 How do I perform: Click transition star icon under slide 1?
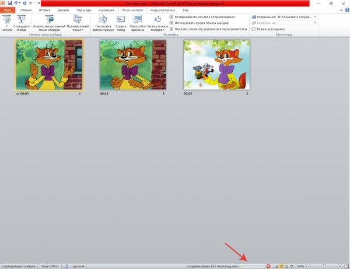pyautogui.click(x=17, y=94)
